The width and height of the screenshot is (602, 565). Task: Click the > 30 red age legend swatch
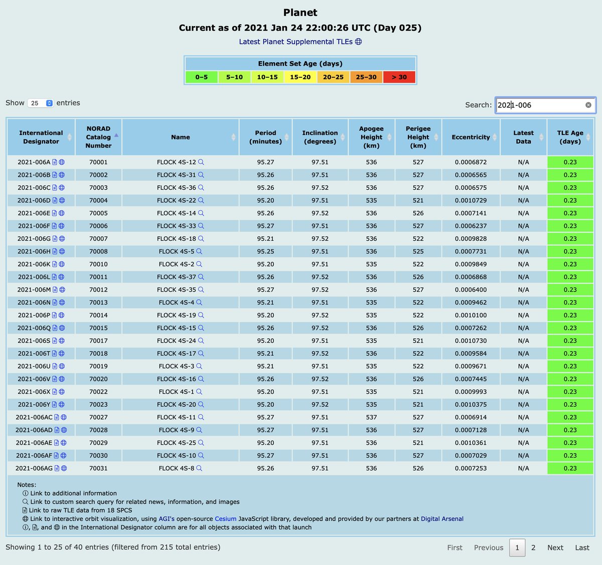pos(399,77)
